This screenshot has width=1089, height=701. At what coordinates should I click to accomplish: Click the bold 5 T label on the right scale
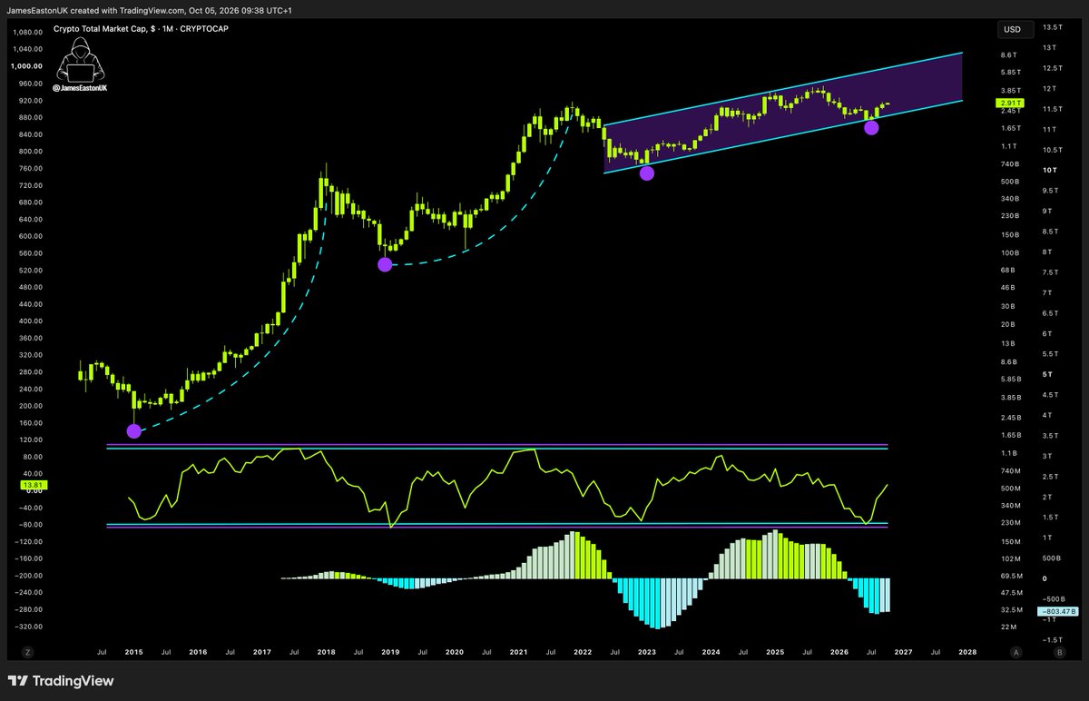click(1047, 374)
